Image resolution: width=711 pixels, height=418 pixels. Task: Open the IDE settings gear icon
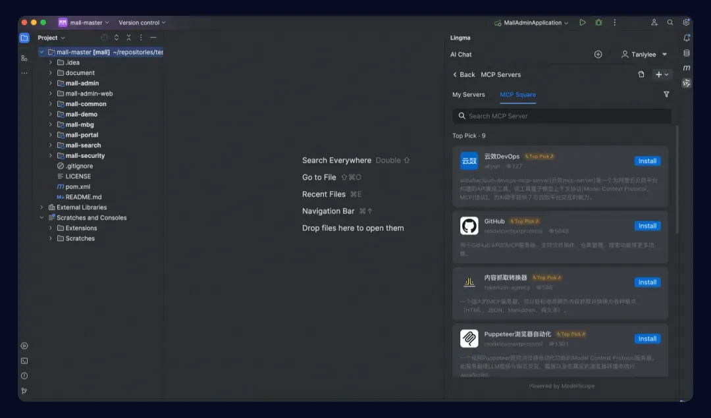coord(686,22)
